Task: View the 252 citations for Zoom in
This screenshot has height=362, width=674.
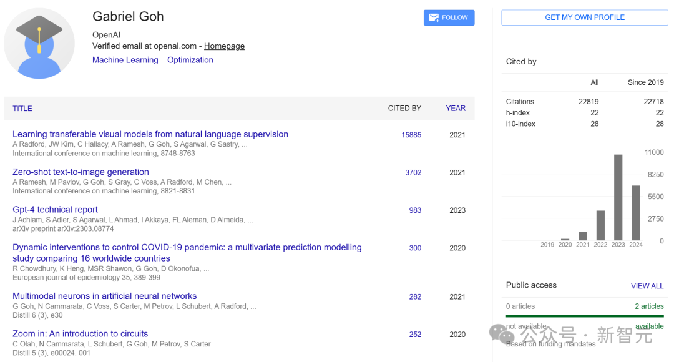Action: click(415, 335)
